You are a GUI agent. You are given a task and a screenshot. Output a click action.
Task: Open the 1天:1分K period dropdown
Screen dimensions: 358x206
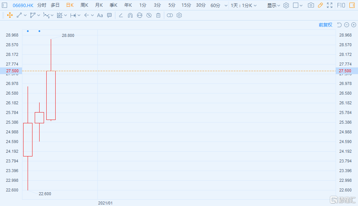(244, 5)
